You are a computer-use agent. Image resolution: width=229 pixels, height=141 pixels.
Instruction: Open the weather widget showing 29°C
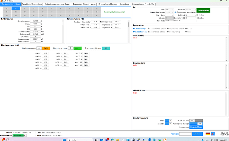pos(7,140)
